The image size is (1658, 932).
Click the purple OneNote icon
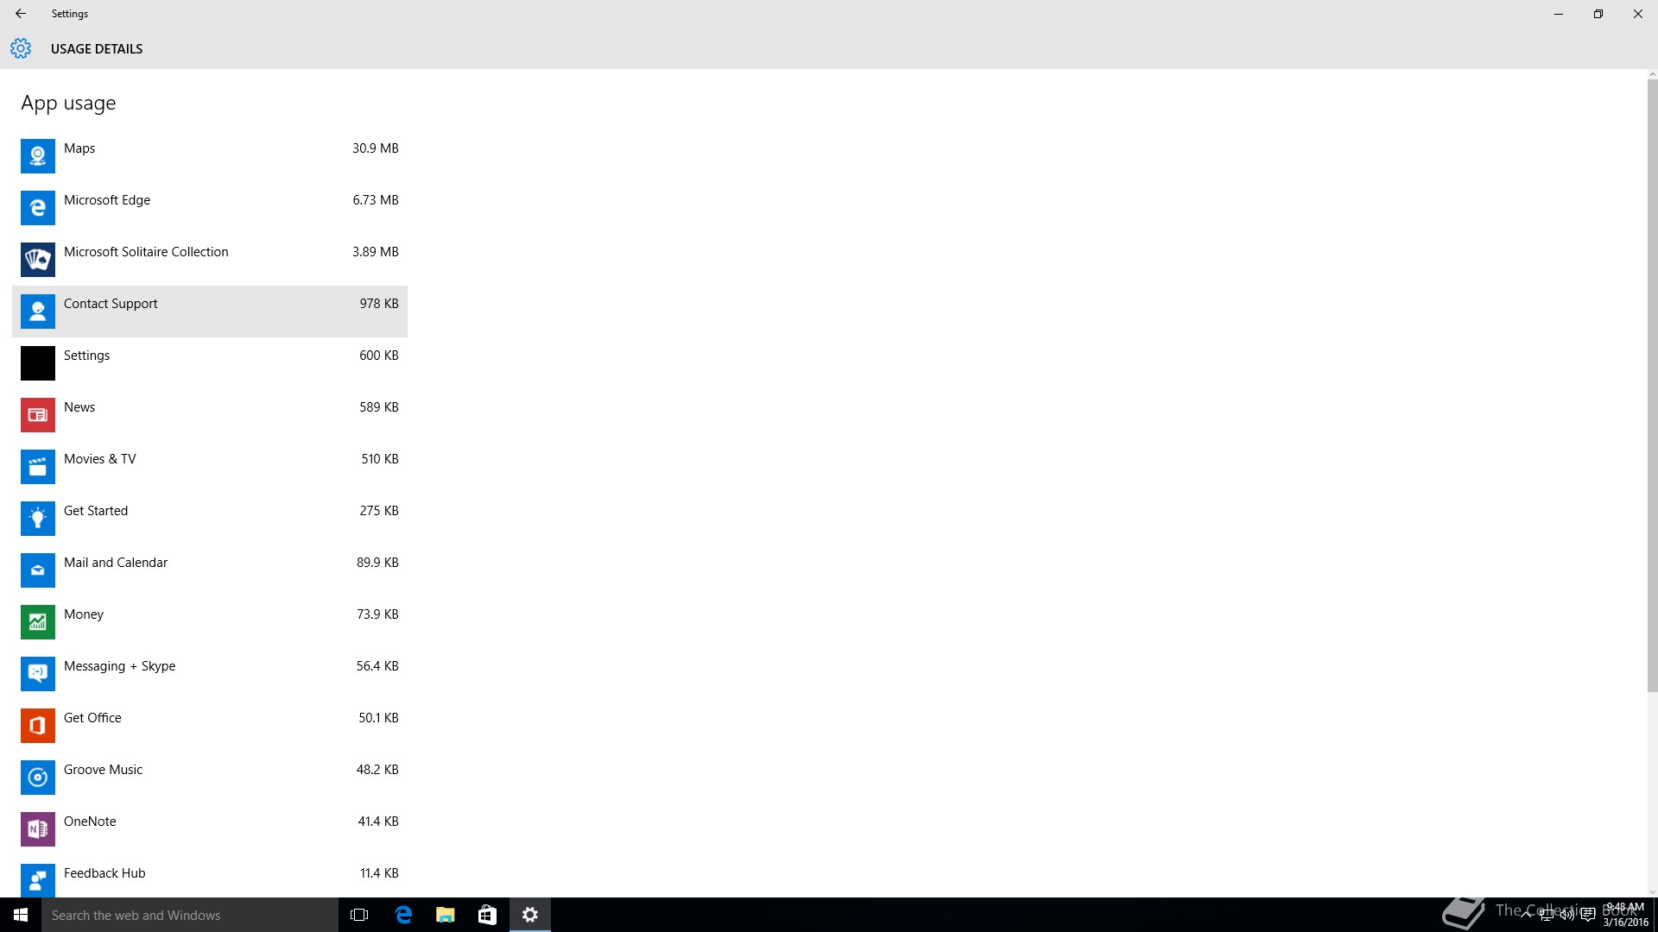point(38,829)
